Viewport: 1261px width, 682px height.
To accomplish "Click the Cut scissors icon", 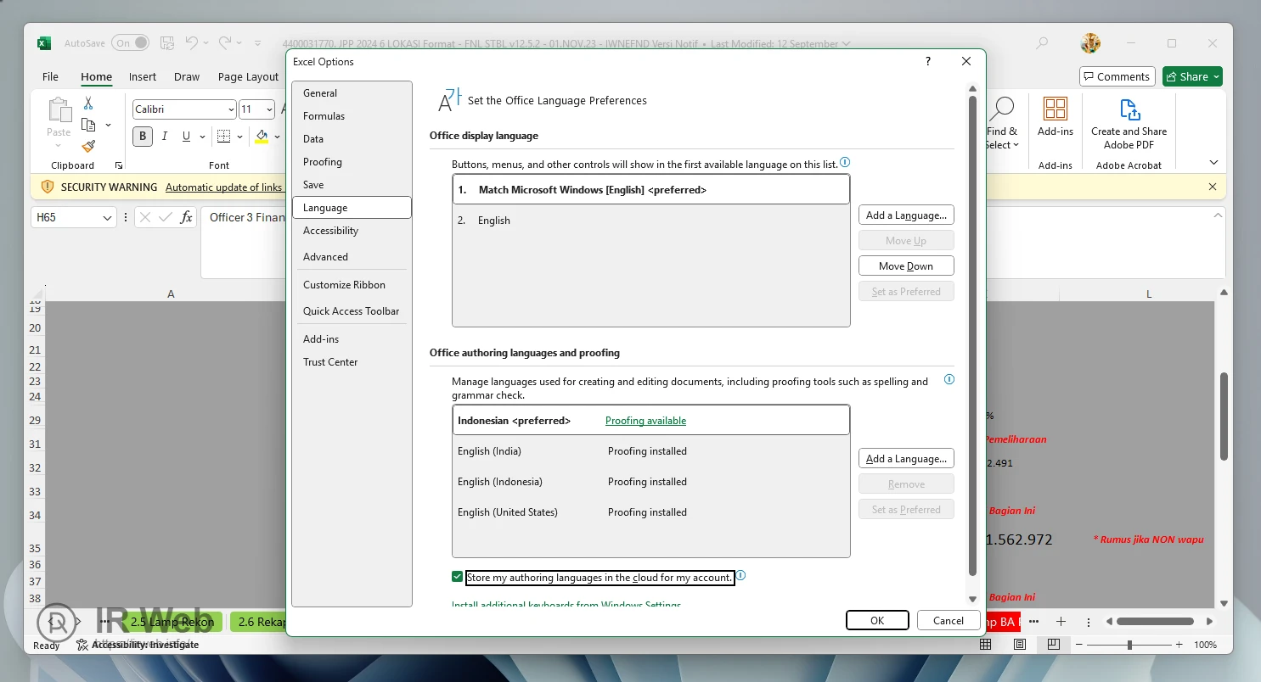I will tap(88, 103).
